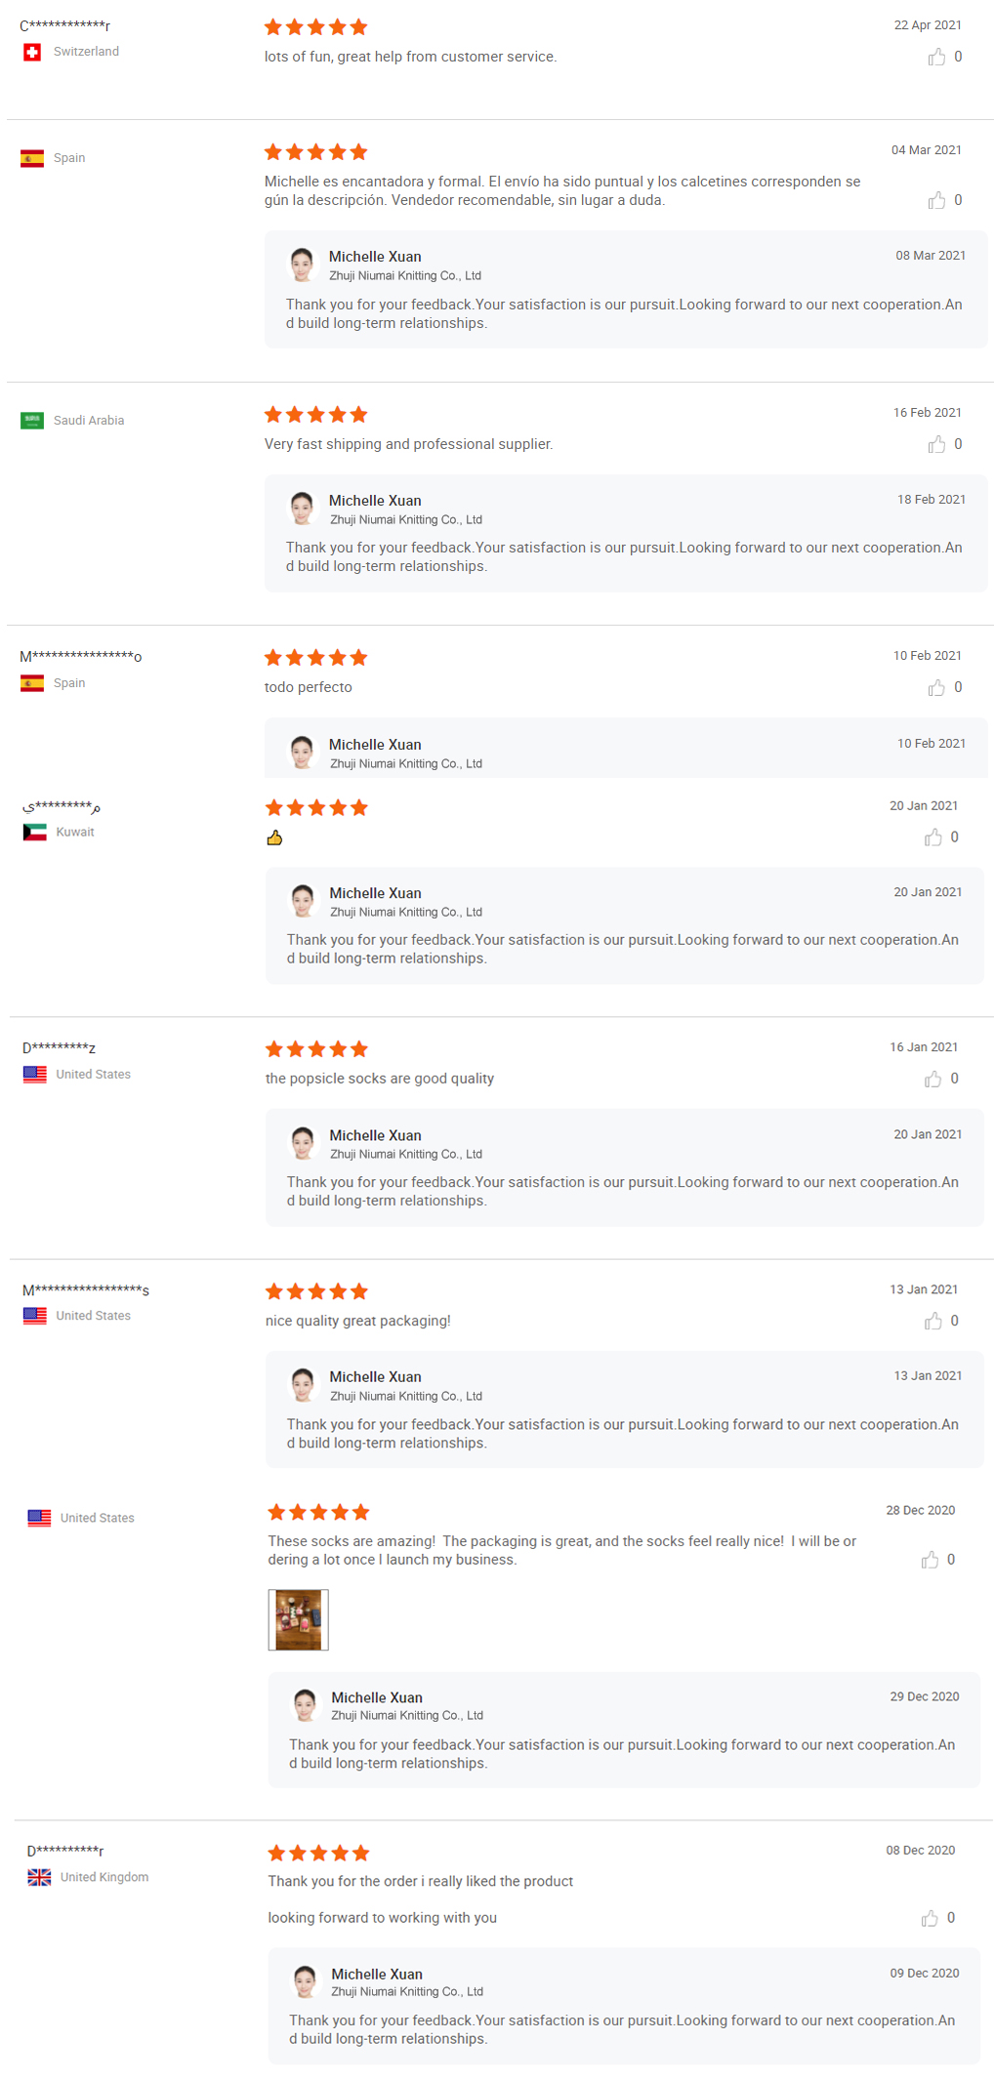Screen dimensions: 994x2081
Task: Click the Kuwait flag icon
Action: click(x=35, y=833)
